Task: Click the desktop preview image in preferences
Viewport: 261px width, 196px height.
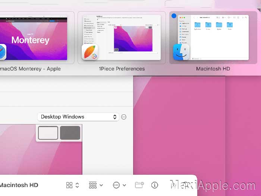Action: pos(41,149)
